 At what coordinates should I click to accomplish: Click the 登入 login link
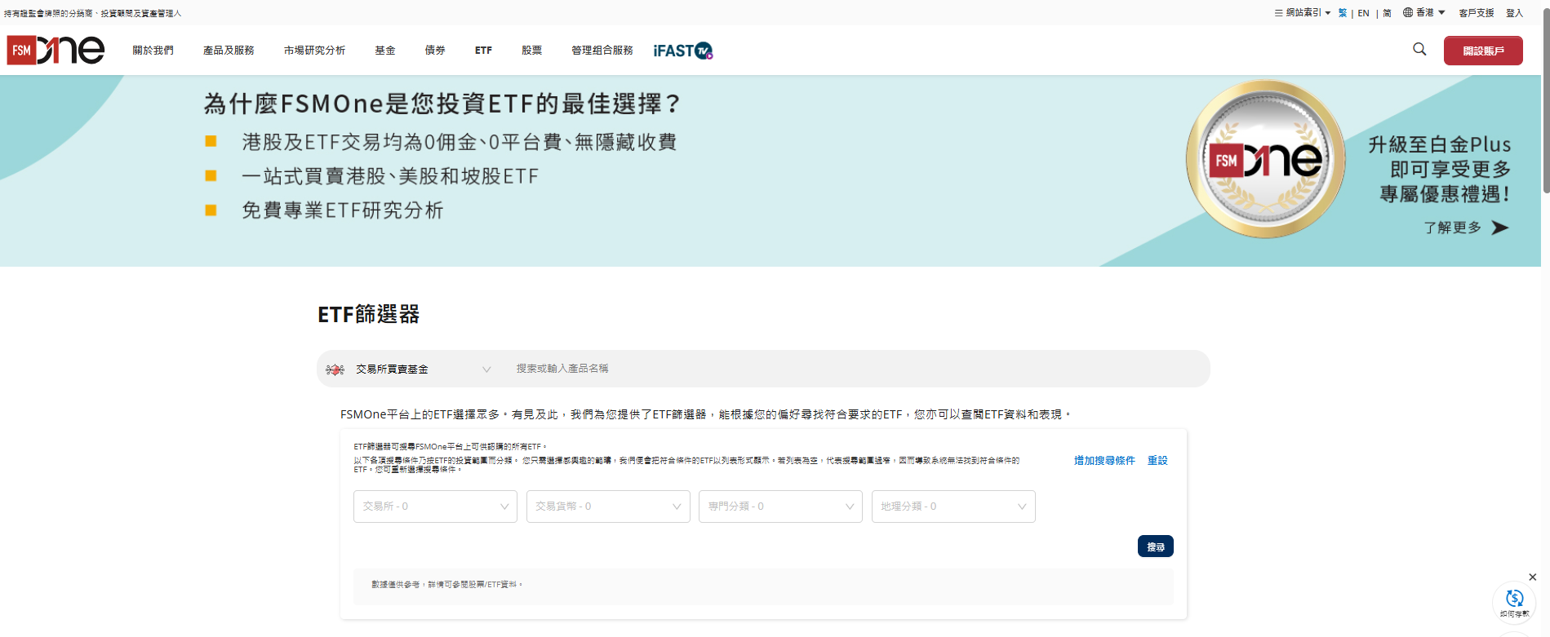pos(1514,13)
